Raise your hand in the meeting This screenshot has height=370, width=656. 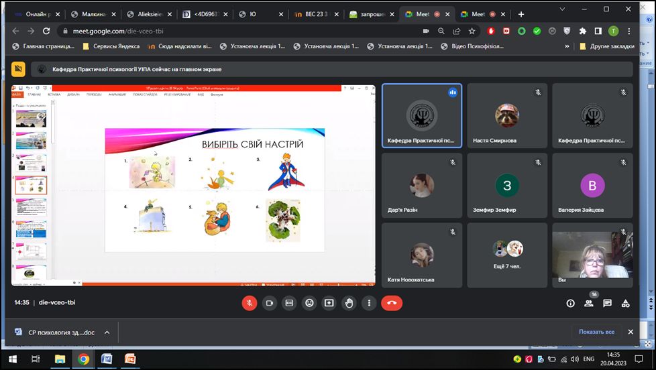pyautogui.click(x=349, y=303)
